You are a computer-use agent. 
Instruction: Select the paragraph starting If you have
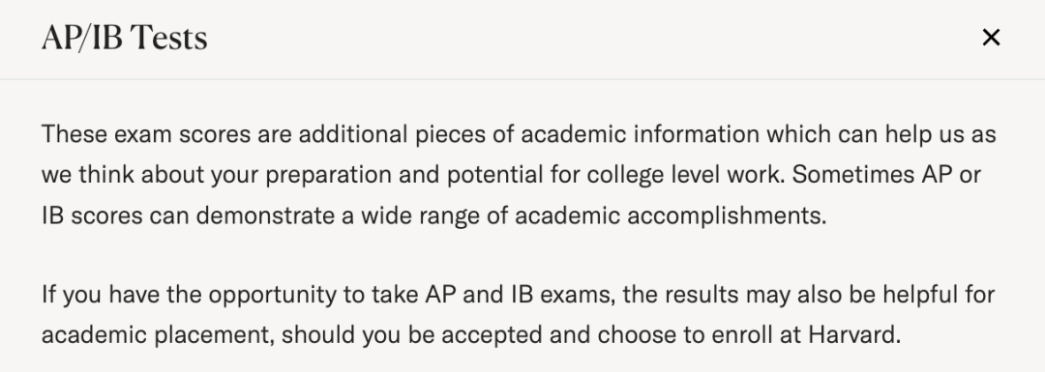click(518, 314)
